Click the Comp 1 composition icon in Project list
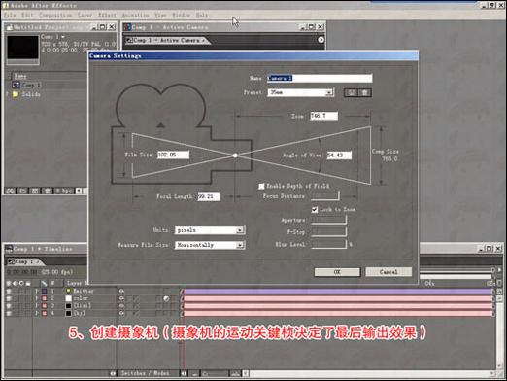Viewport: 507px width, 381px height. pos(16,85)
